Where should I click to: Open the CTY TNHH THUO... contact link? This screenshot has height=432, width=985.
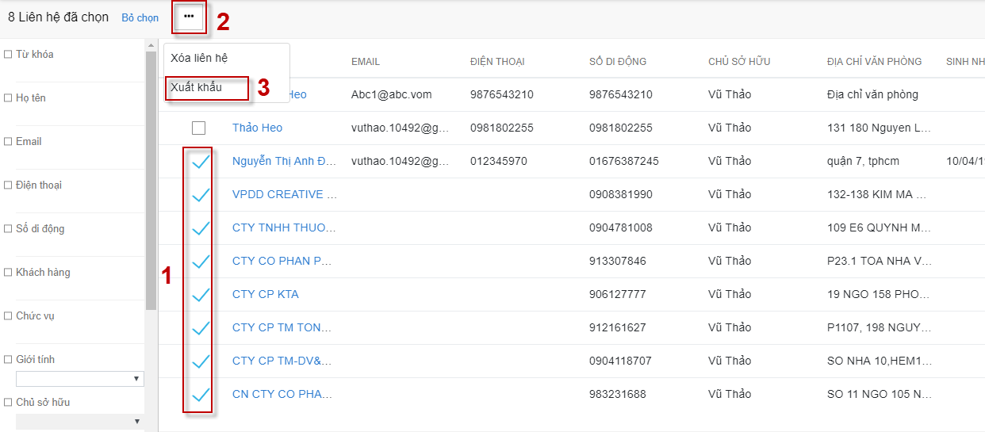[x=283, y=227]
